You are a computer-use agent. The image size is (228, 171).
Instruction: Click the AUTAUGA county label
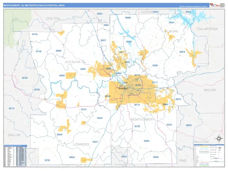73,62
